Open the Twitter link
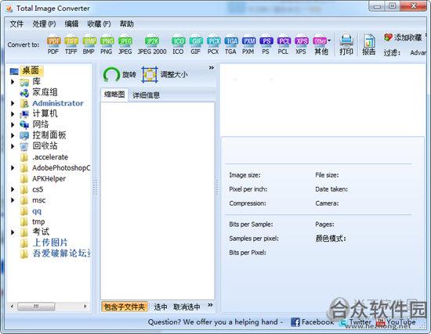 point(356,322)
